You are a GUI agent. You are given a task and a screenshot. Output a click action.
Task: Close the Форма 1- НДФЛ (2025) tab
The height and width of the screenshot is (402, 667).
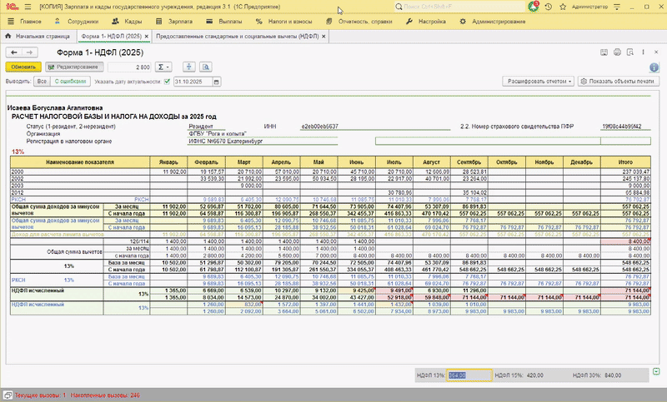coord(147,37)
